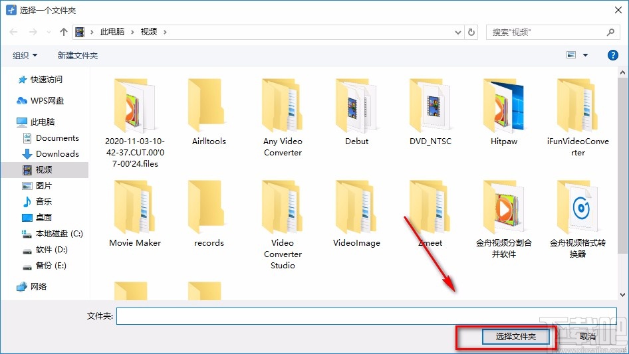The image size is (629, 354).
Task: Select the Movie Maker folder
Action: (x=135, y=214)
